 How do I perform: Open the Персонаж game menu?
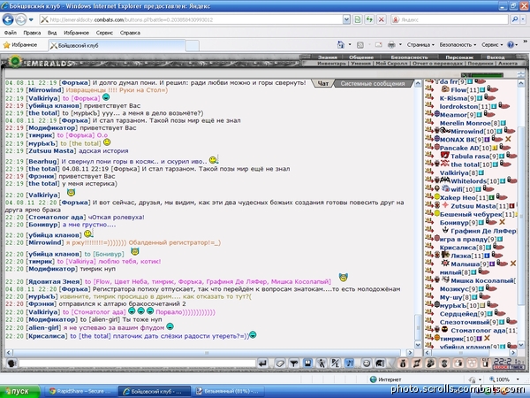[459, 57]
